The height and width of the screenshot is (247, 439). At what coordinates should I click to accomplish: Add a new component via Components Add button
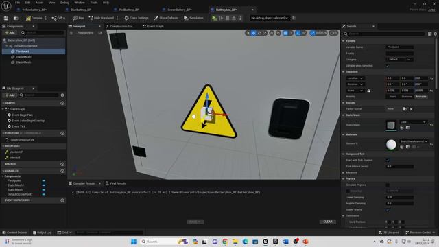pos(10,33)
